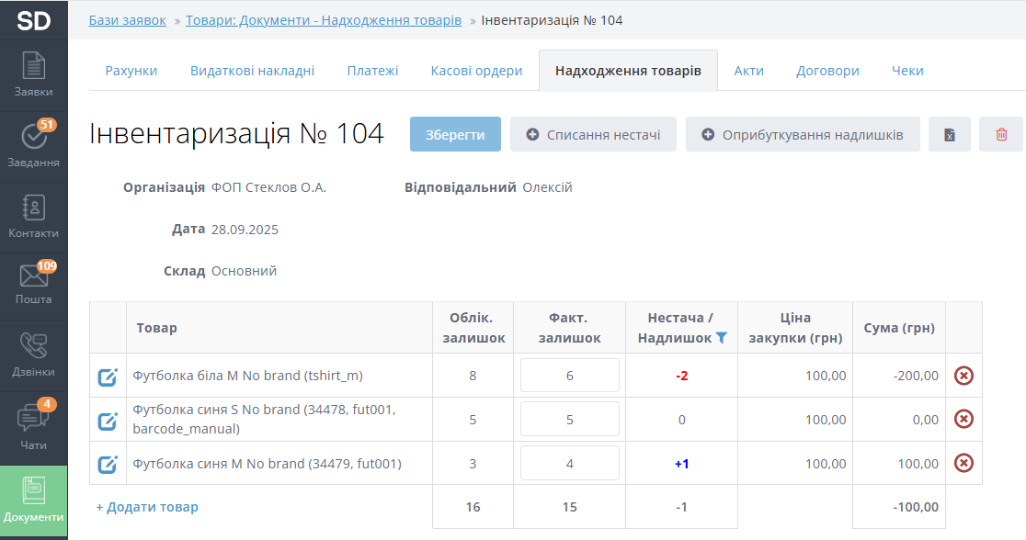Focus actual stock field for Футболка синя S

(x=569, y=420)
